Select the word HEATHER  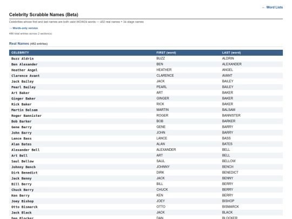164,70
